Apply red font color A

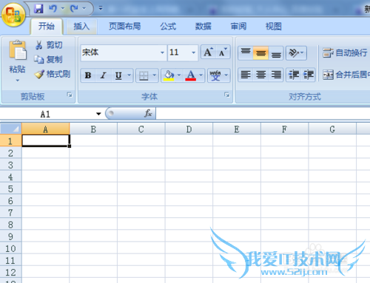[x=191, y=75]
